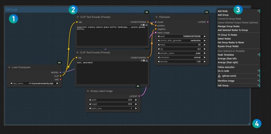Decrease steps with its left arrow
The image size is (271, 134).
(159, 45)
